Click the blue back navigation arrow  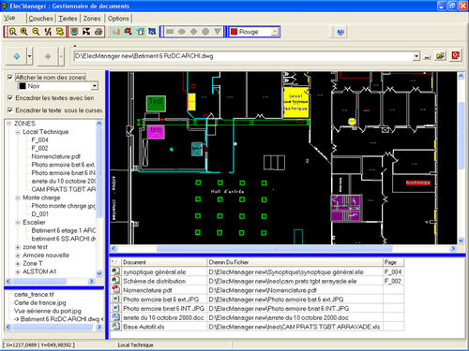pos(16,56)
